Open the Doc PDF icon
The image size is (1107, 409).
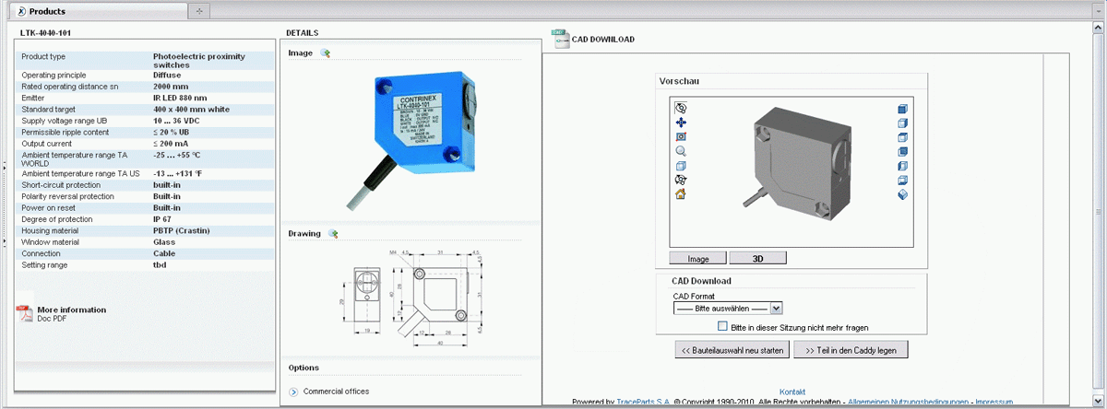pyautogui.click(x=25, y=313)
